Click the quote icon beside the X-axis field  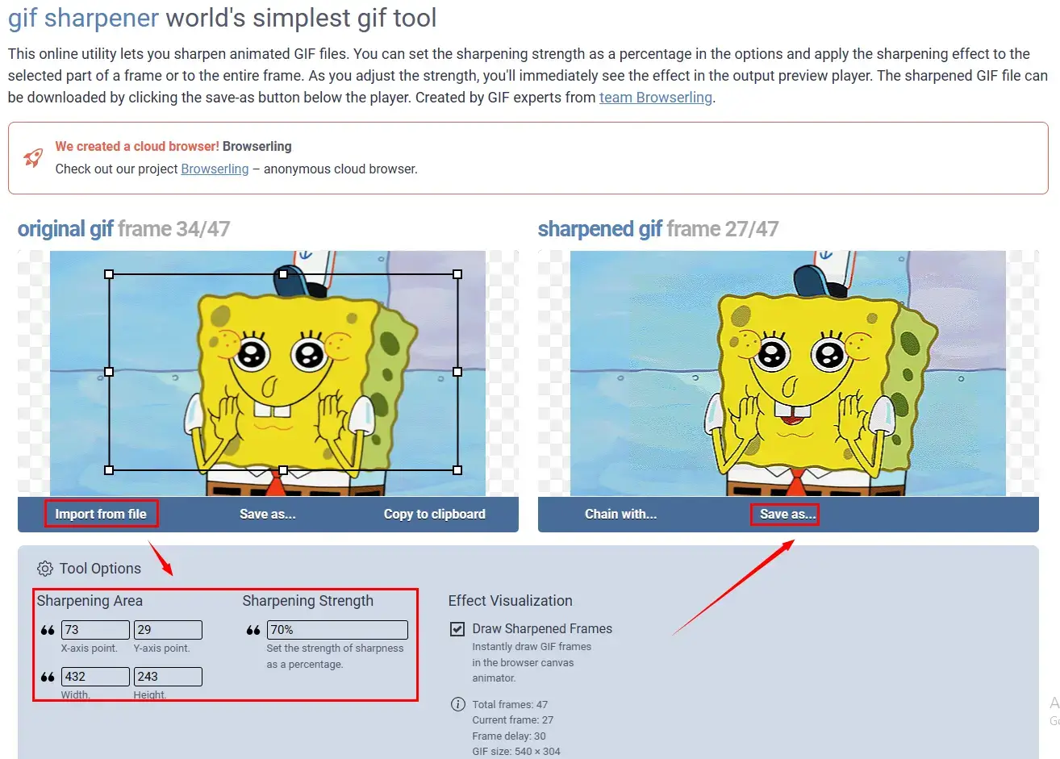tap(48, 630)
